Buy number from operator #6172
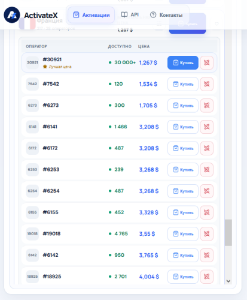The image size is (247, 300). coord(183,148)
